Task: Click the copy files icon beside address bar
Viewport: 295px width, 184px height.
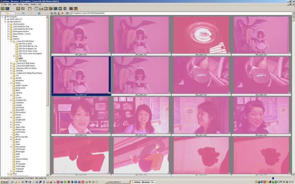Action: tap(55, 13)
